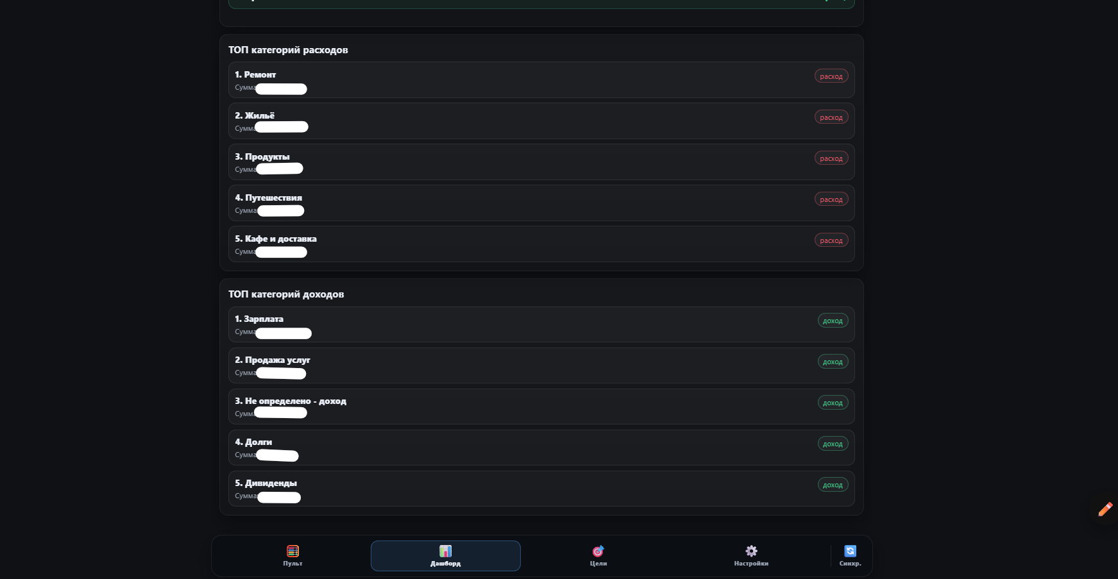Click the доход badge on Дивиденды
The image size is (1118, 579).
833,485
